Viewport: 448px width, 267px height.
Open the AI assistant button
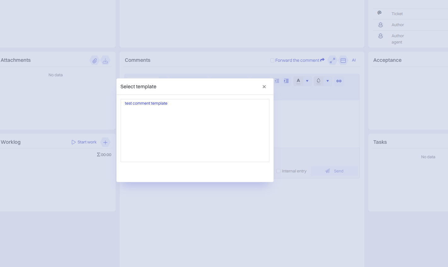click(354, 60)
